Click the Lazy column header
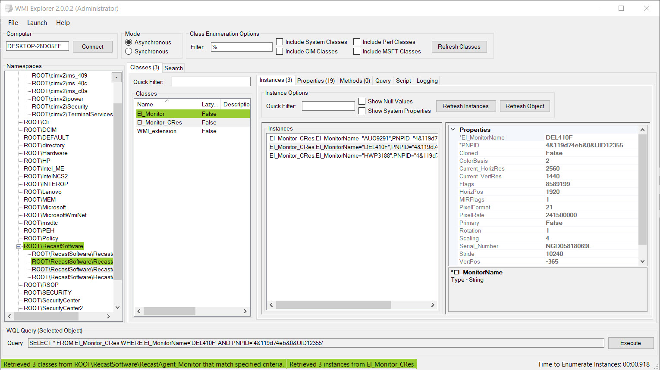The width and height of the screenshot is (660, 370). tap(210, 104)
